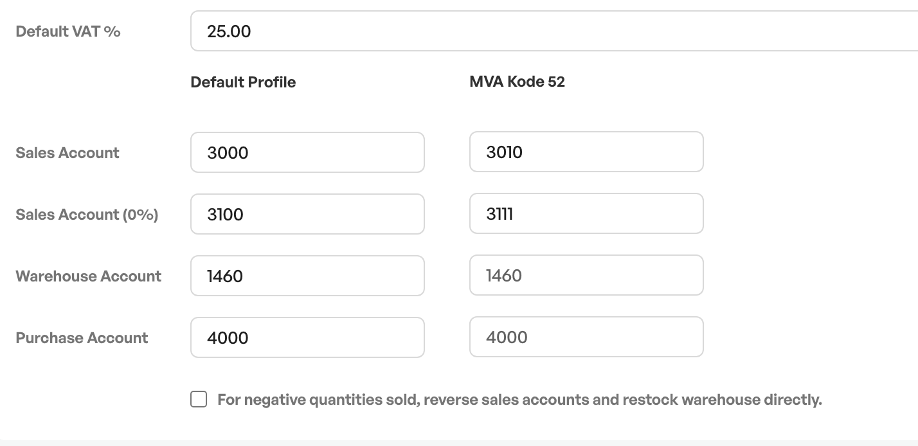Click the 'Sales Account (0%)' row label
918x446 pixels.
tap(87, 214)
